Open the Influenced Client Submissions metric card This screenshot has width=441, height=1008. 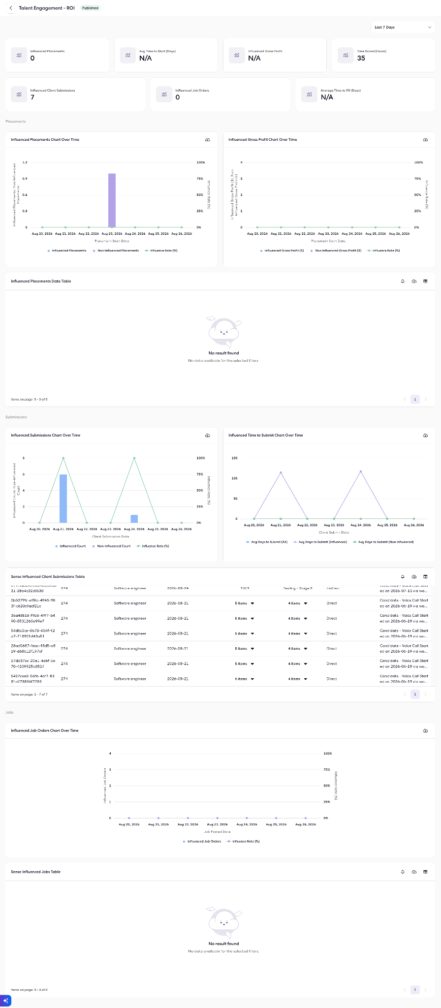(75, 94)
